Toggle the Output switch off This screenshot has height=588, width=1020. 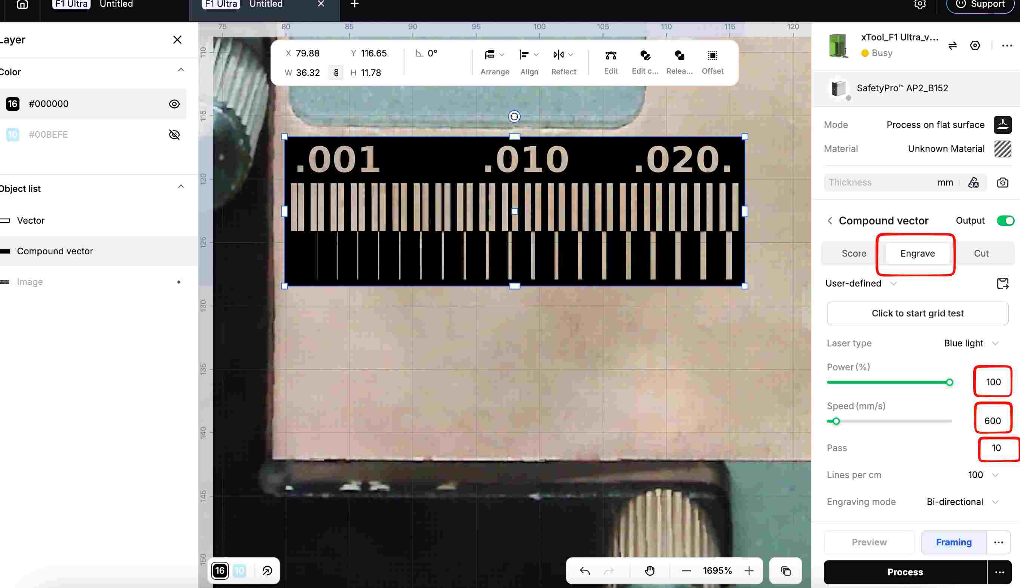[1005, 221]
